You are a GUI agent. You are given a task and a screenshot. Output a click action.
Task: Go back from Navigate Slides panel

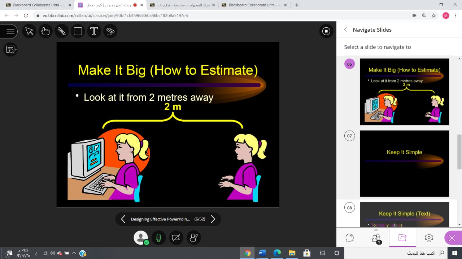pos(345,30)
